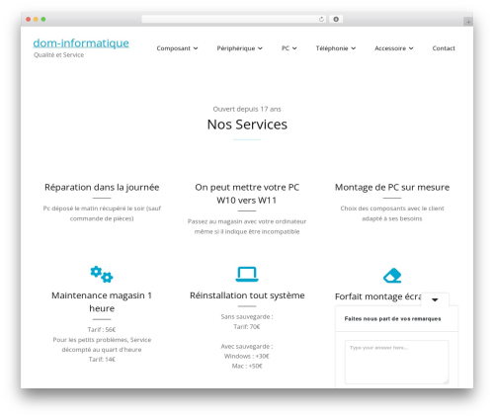Click the Mac : +50€ line
This screenshot has height=418, width=494.
click(247, 366)
